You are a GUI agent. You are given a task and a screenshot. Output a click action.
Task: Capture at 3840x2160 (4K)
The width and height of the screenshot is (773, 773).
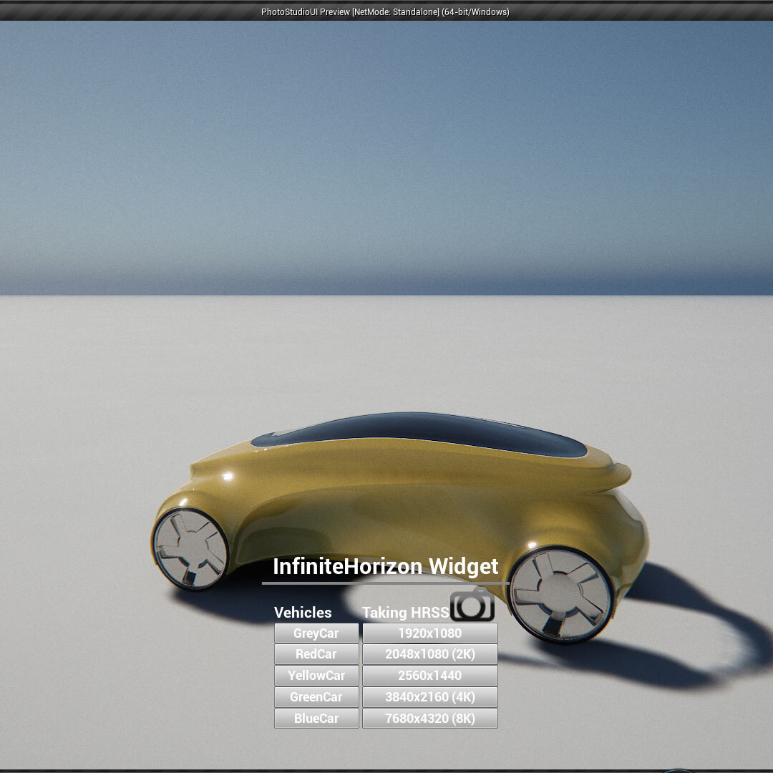pos(430,697)
